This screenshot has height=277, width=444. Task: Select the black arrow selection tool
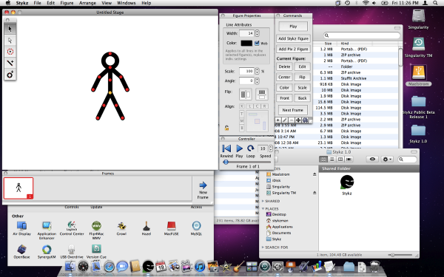click(10, 29)
